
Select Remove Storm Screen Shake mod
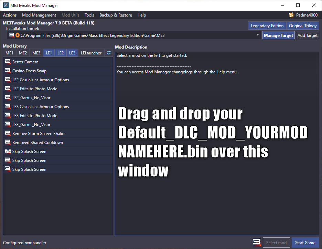58,133
